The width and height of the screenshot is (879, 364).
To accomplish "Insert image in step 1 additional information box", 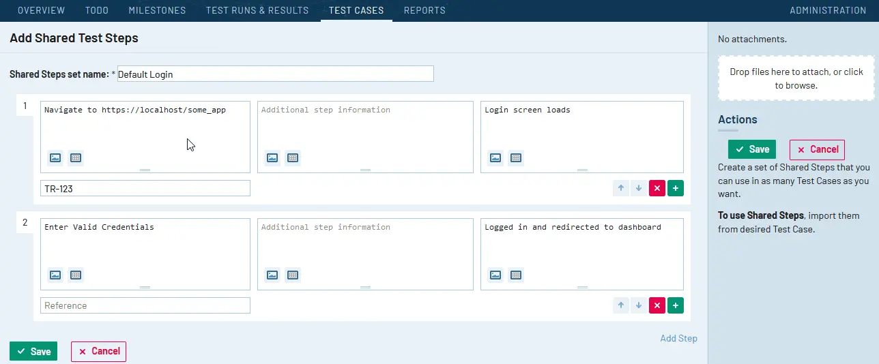I will (x=272, y=157).
